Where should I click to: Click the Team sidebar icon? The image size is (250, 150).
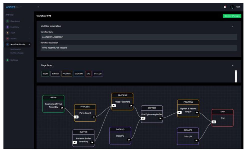pyautogui.click(x=7, y=33)
